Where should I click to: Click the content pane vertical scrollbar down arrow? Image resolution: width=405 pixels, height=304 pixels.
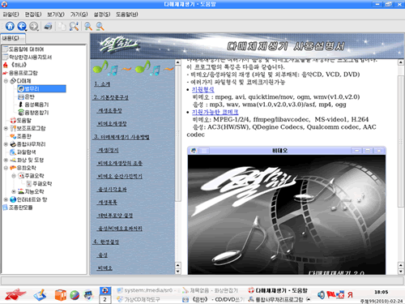pyautogui.click(x=401, y=271)
